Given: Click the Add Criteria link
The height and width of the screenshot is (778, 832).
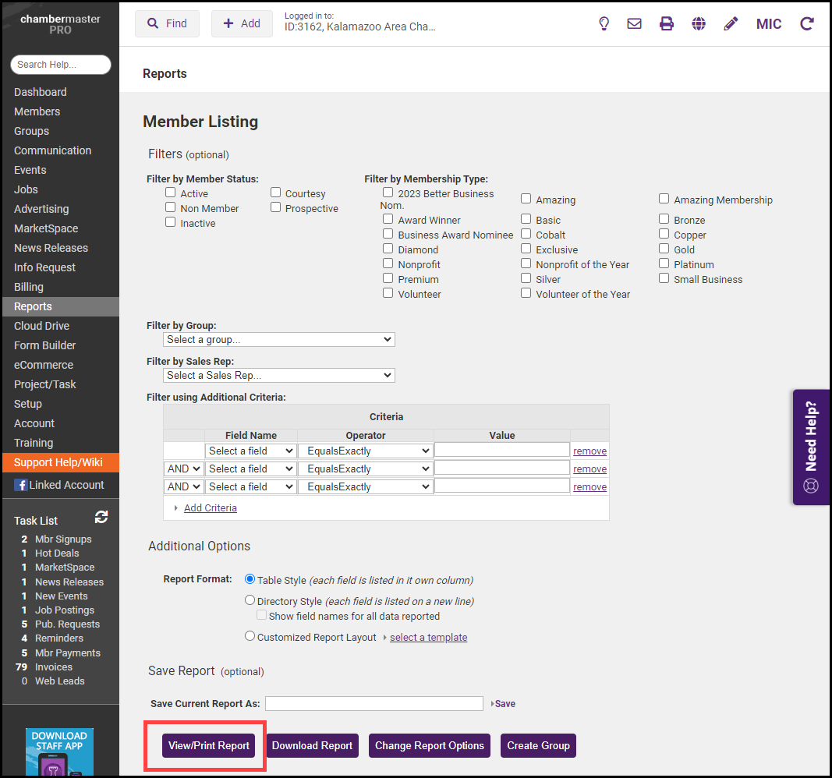Looking at the screenshot, I should coord(211,507).
